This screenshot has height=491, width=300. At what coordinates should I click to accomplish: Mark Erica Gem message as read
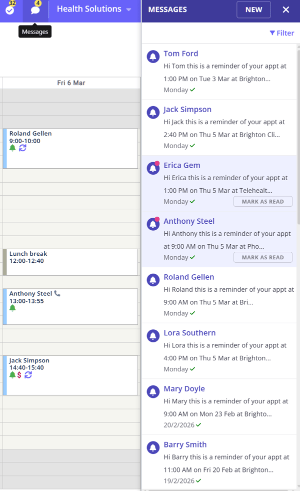point(262,202)
